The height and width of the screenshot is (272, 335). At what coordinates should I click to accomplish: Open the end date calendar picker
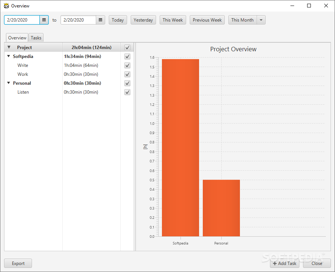[100, 20]
